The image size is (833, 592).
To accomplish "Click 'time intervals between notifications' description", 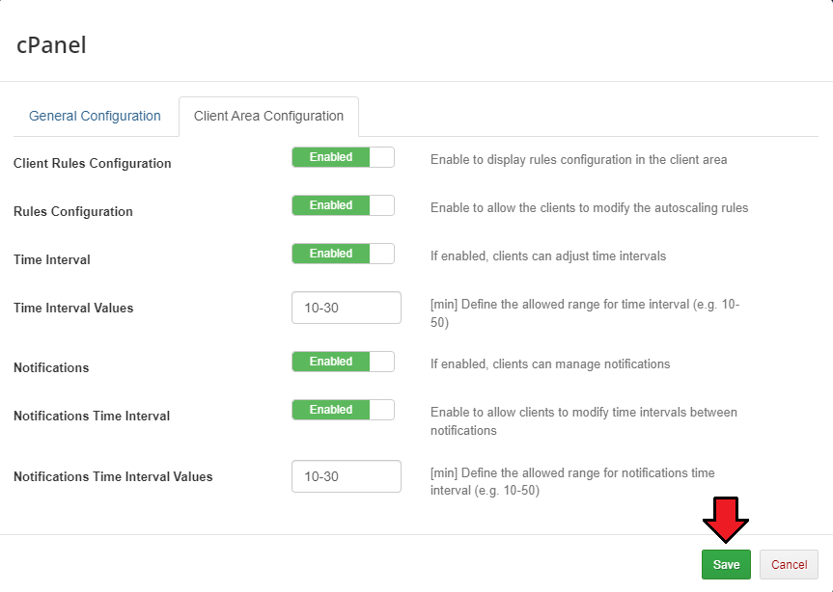I will click(584, 421).
